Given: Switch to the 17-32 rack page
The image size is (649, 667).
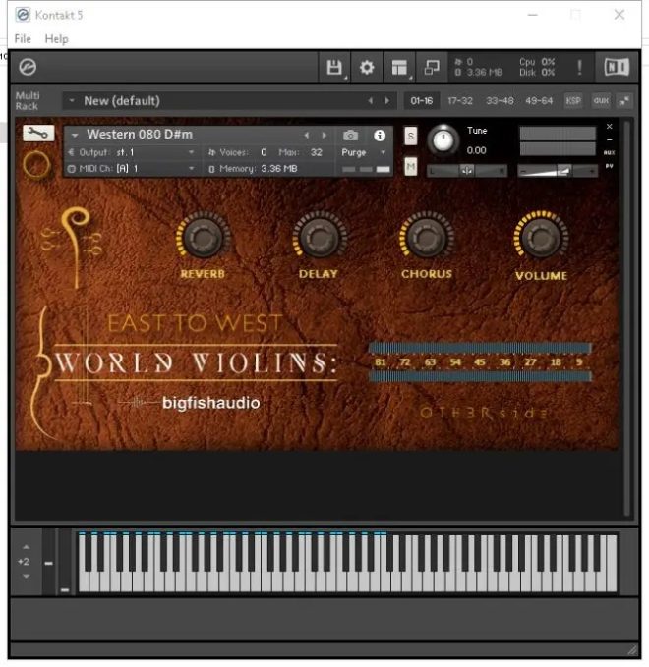Looking at the screenshot, I should pos(460,101).
